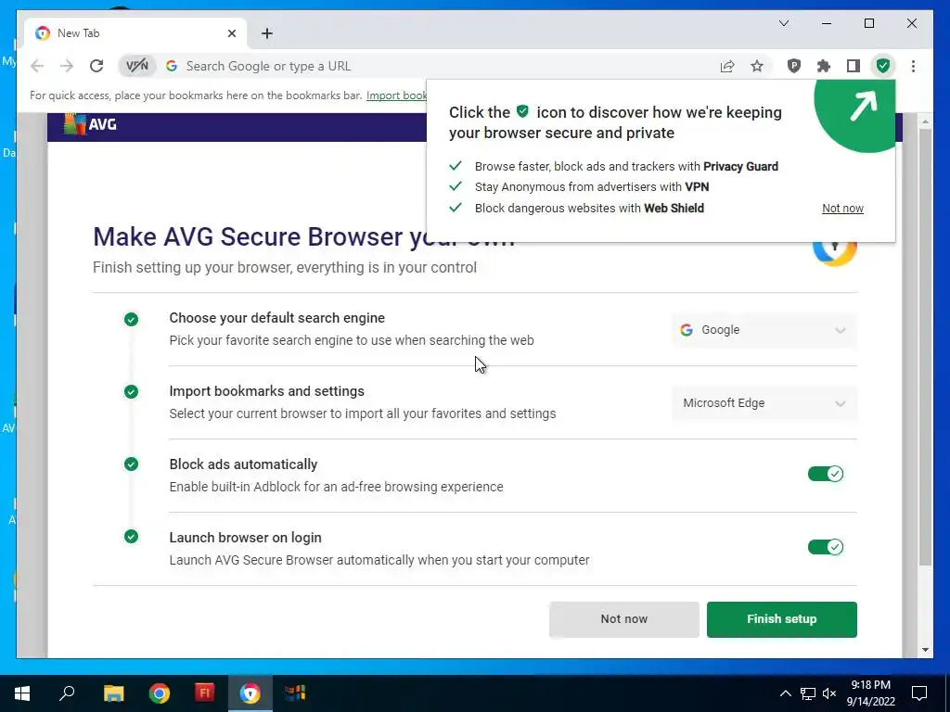
Task: Open a new tab with the plus icon
Action: coord(267,33)
